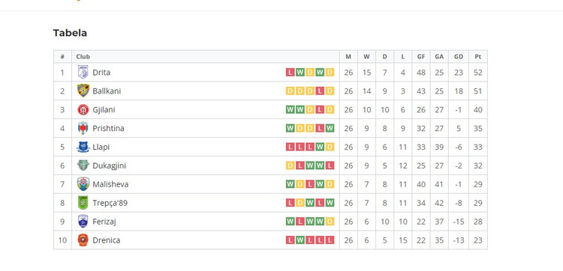
Task: Click Gjilani's first green W form badge
Action: (290, 109)
